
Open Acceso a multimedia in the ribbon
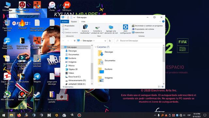85,29
